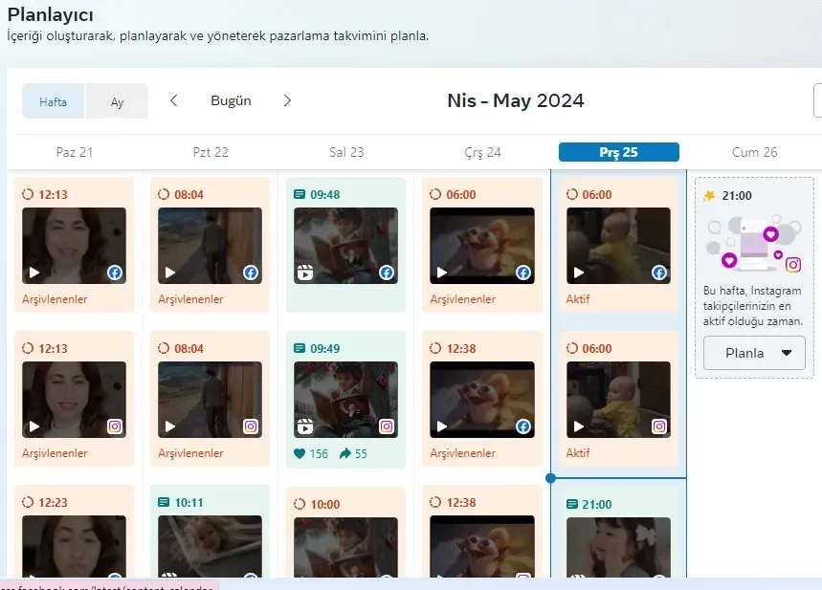Click the heart likes icon showing 156
The image size is (822, 590).
(x=300, y=454)
